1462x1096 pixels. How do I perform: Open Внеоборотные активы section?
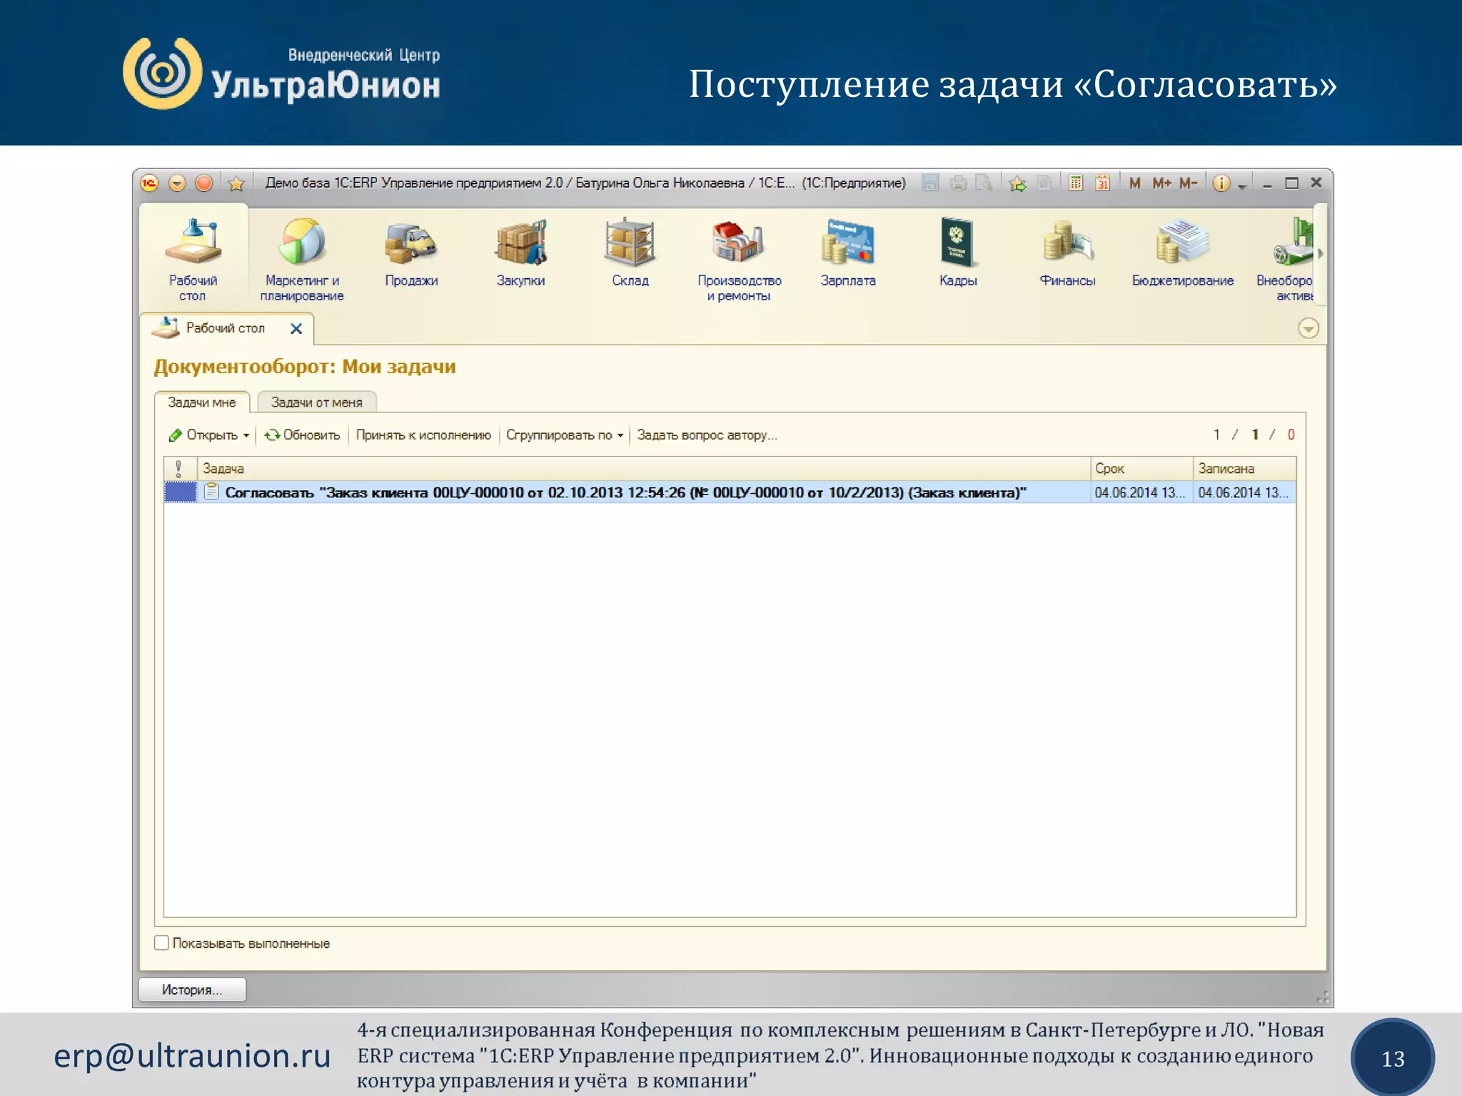tap(1286, 259)
